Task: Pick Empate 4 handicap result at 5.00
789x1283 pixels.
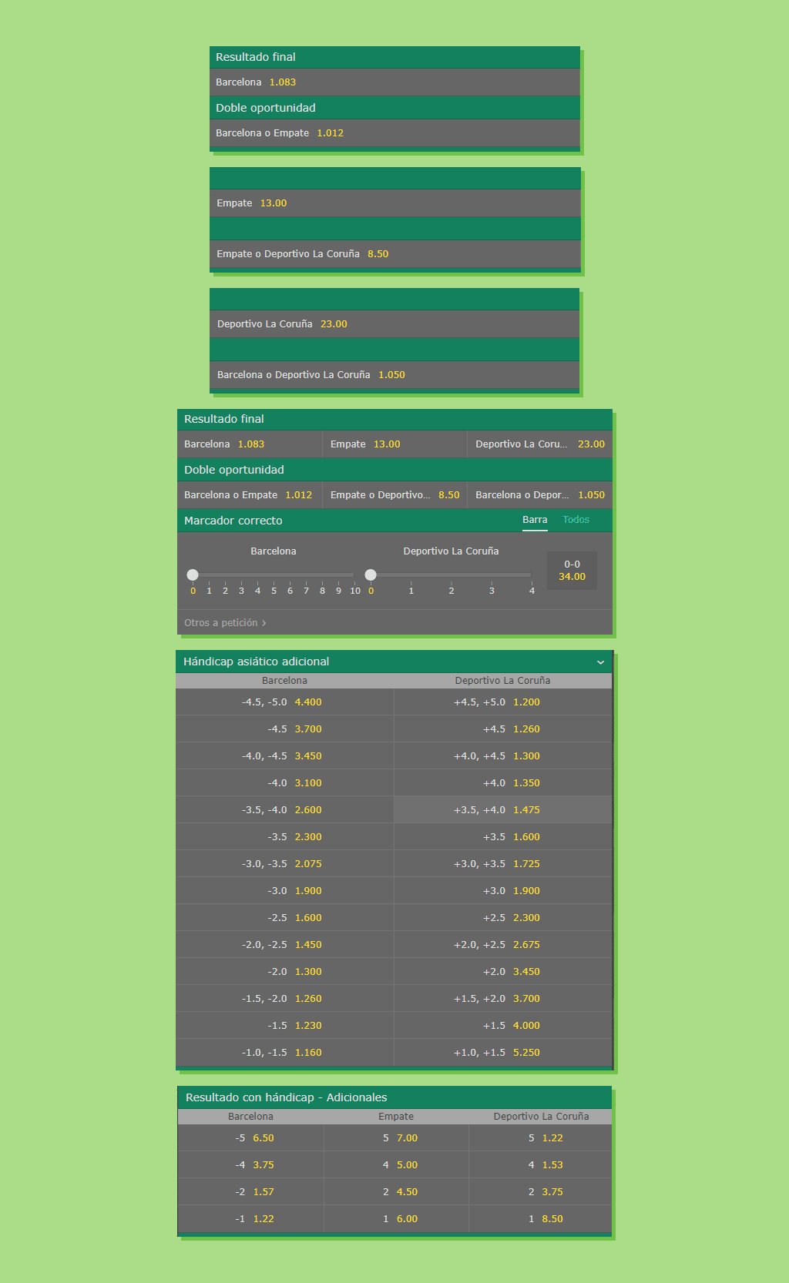Action: click(396, 1165)
